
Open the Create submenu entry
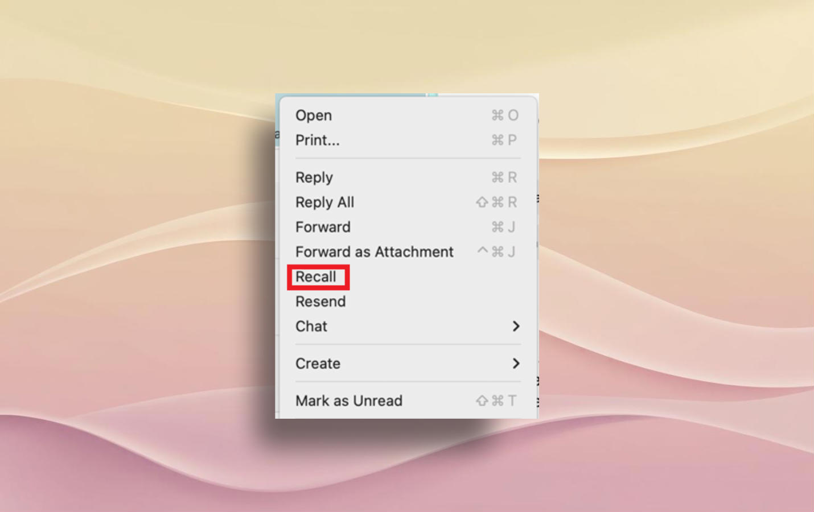point(408,364)
